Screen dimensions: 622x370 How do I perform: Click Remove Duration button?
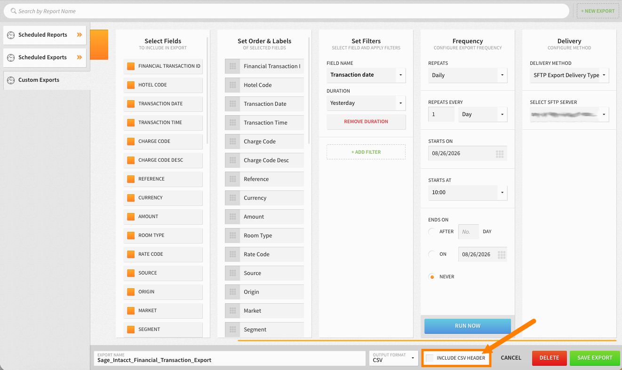coord(366,122)
